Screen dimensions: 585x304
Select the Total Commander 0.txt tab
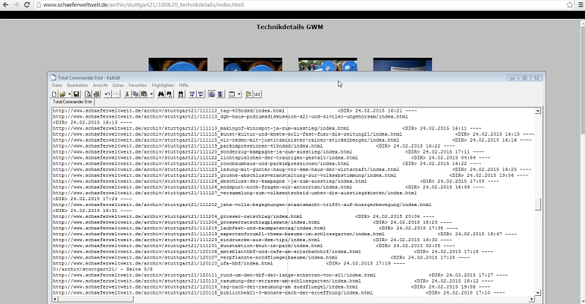pyautogui.click(x=72, y=102)
